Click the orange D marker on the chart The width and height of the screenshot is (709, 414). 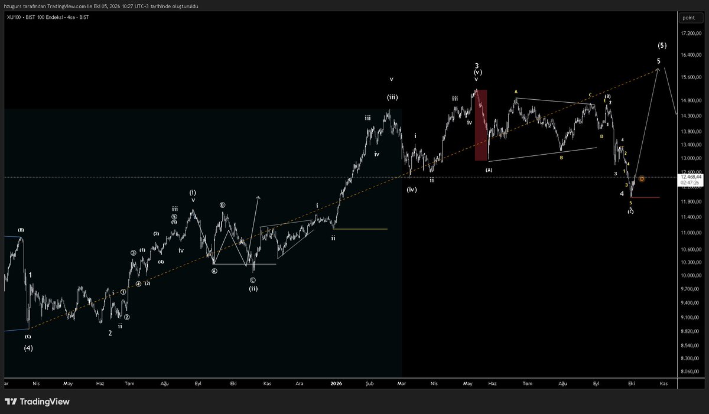tap(642, 178)
